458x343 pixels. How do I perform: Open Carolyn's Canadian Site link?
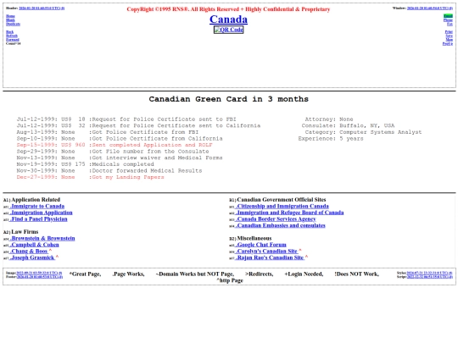click(266, 252)
